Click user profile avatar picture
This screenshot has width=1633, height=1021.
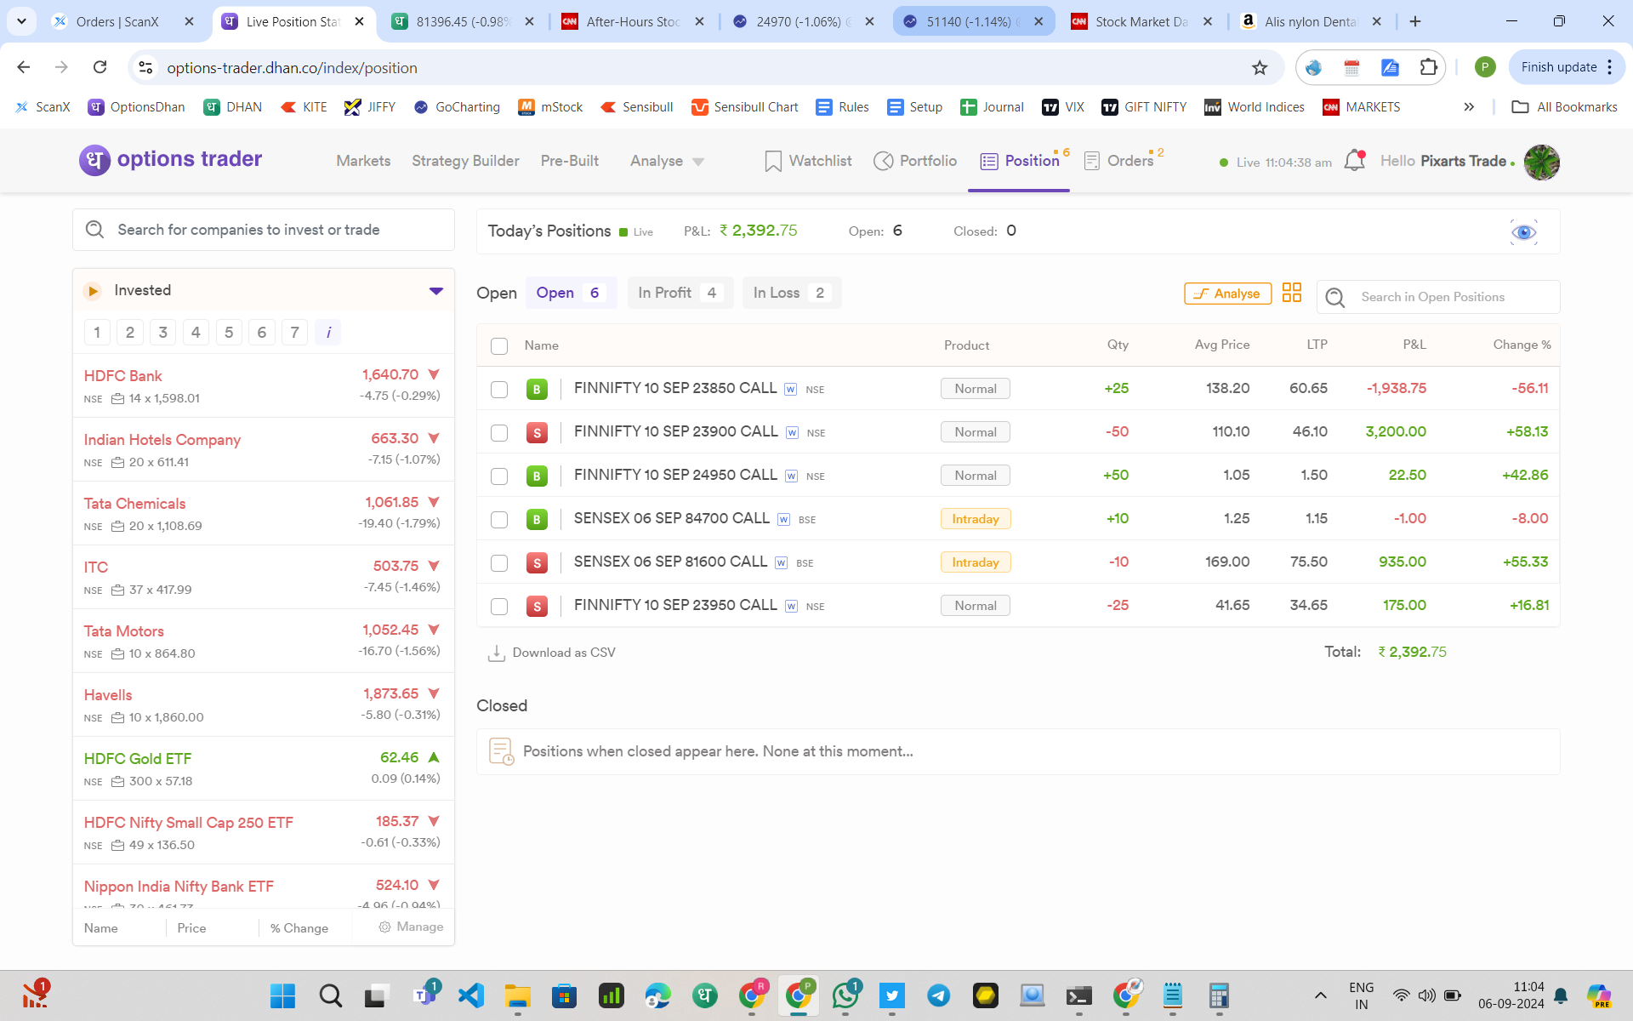pos(1541,162)
